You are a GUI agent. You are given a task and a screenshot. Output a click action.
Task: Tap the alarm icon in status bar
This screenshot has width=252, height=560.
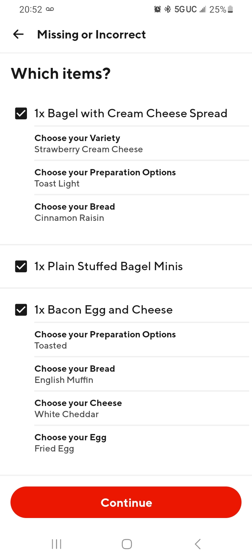157,9
